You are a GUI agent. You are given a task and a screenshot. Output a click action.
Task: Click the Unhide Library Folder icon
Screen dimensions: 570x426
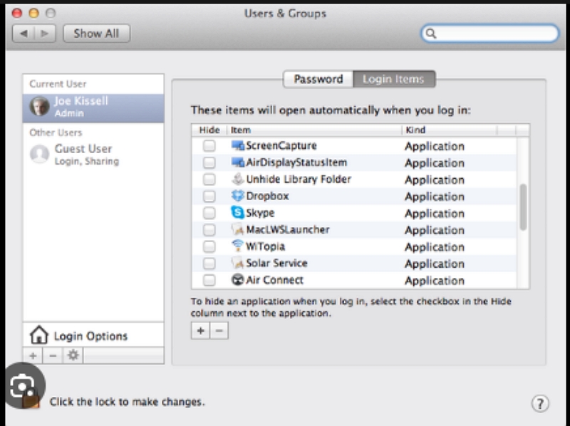point(238,180)
